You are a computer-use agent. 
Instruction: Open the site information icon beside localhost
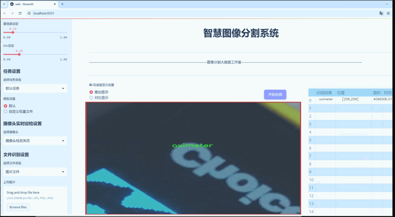pos(29,13)
